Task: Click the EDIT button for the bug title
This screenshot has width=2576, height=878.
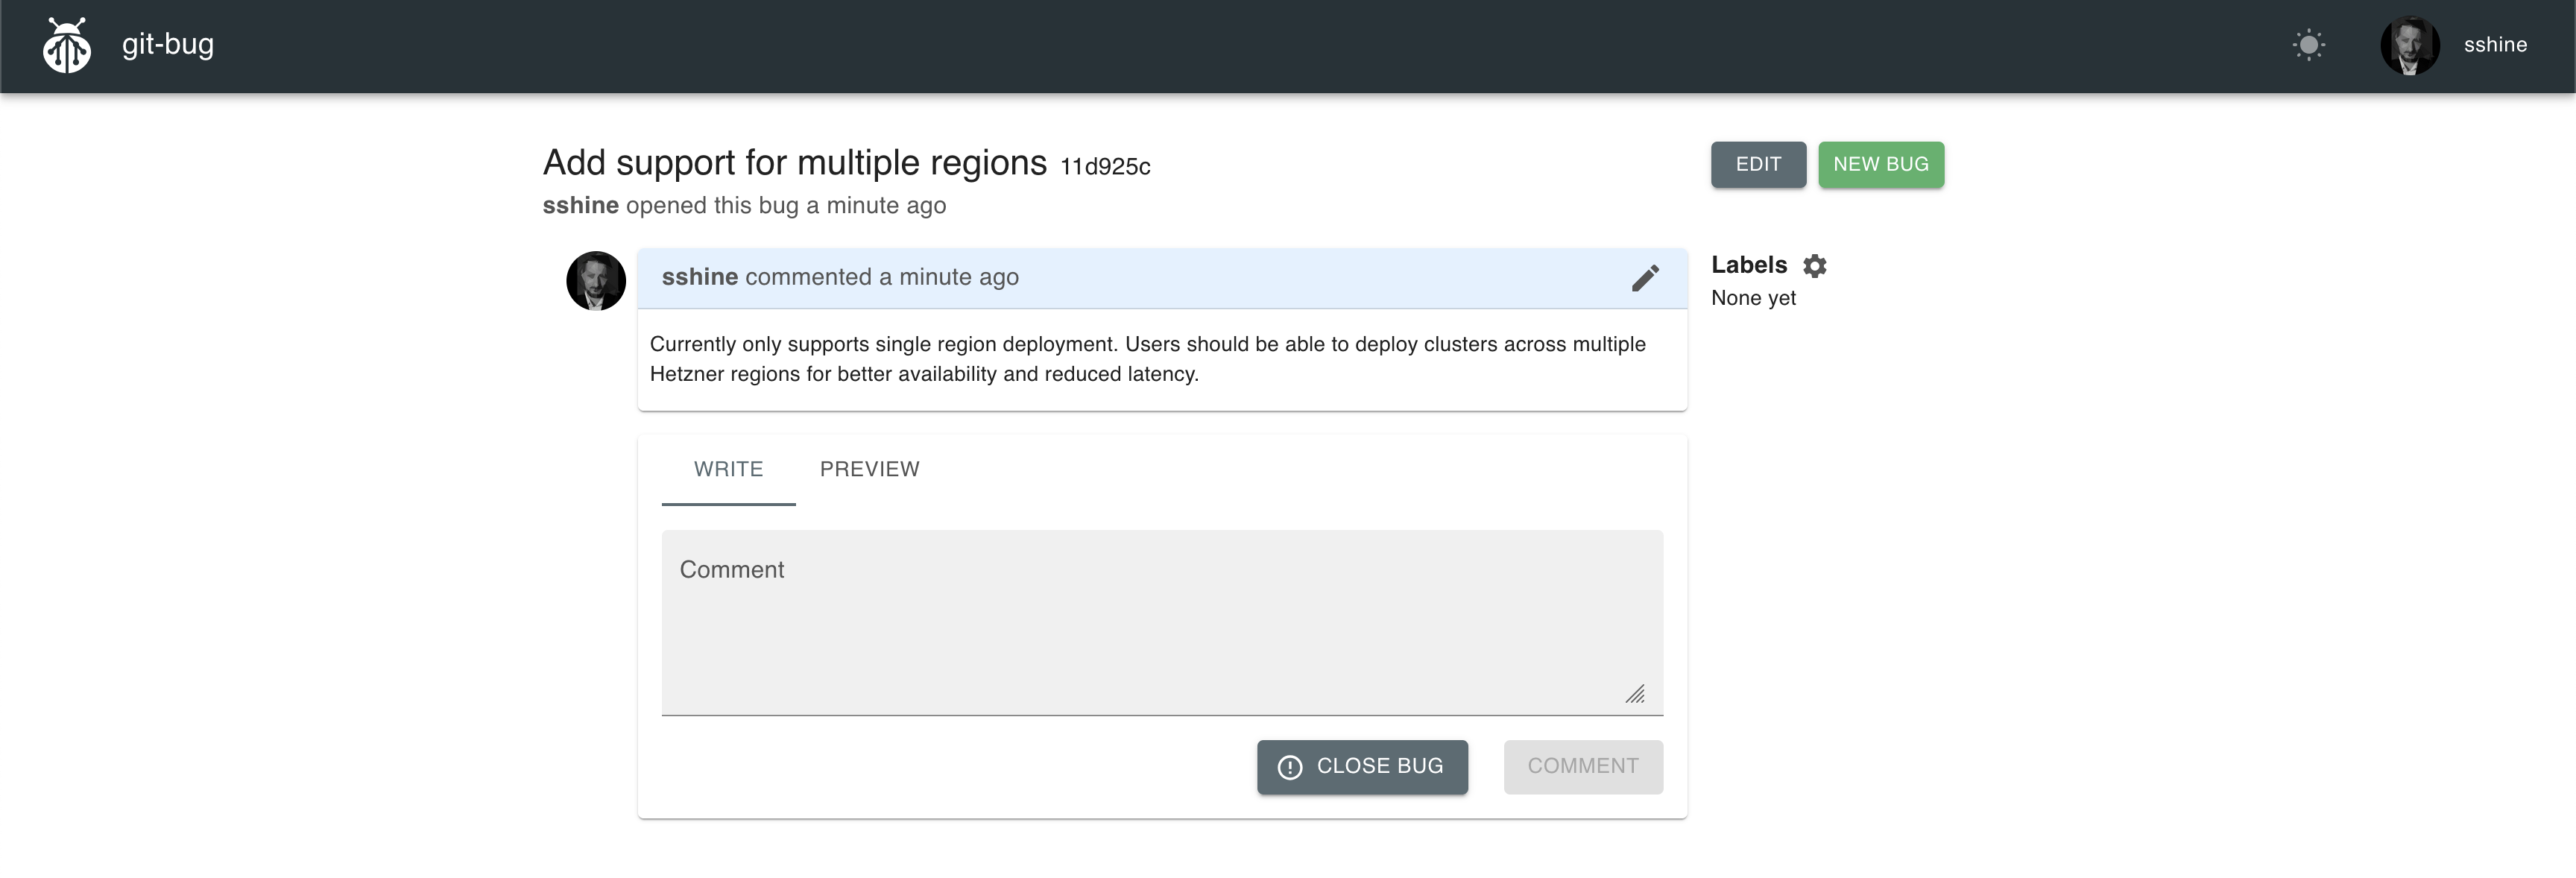Action: 1758,164
